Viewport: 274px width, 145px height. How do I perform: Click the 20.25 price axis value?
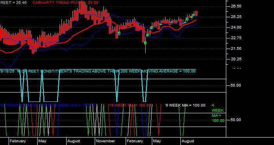tap(236, 59)
